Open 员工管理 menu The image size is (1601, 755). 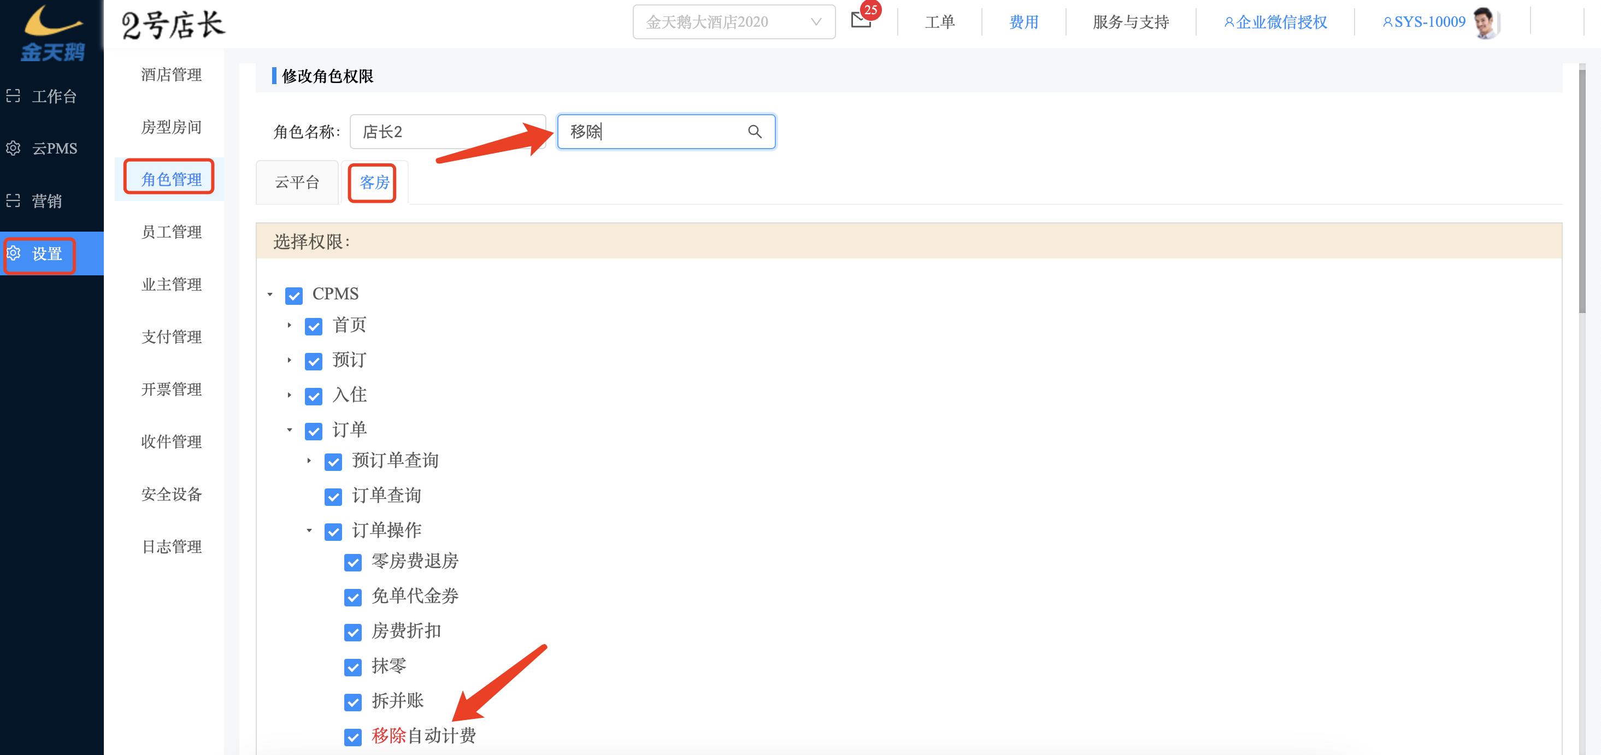[171, 232]
